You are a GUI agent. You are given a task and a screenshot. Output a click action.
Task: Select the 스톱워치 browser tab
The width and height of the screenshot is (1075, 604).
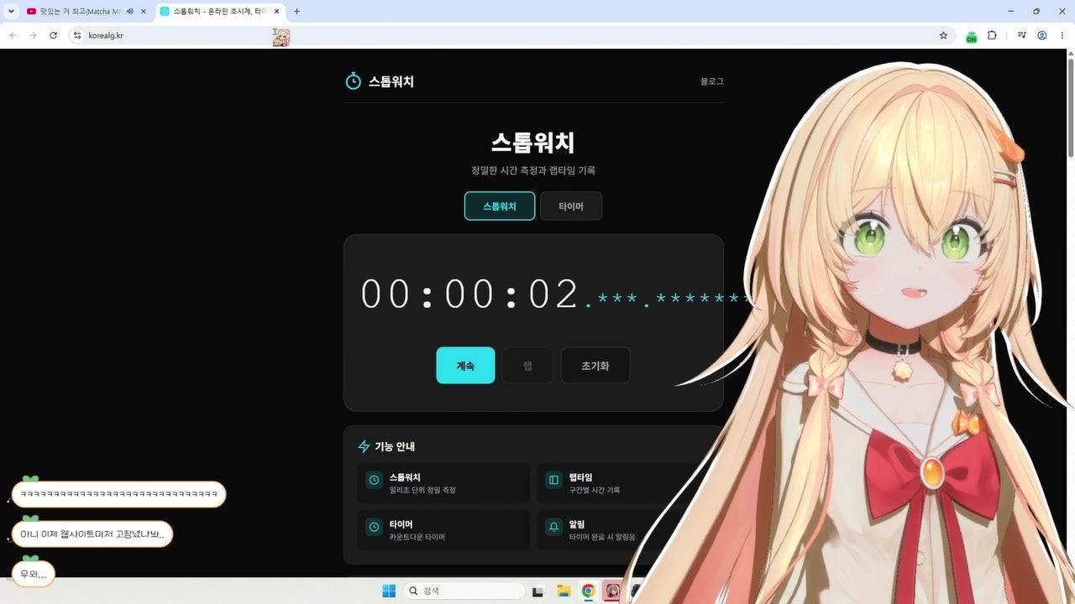click(x=220, y=12)
